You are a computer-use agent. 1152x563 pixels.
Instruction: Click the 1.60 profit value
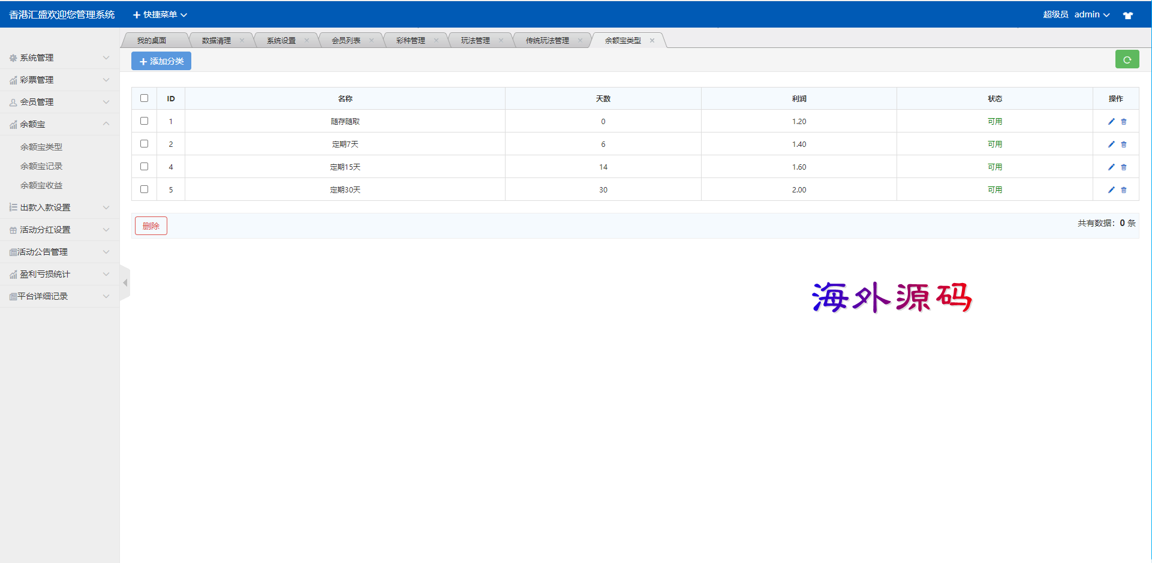[799, 167]
